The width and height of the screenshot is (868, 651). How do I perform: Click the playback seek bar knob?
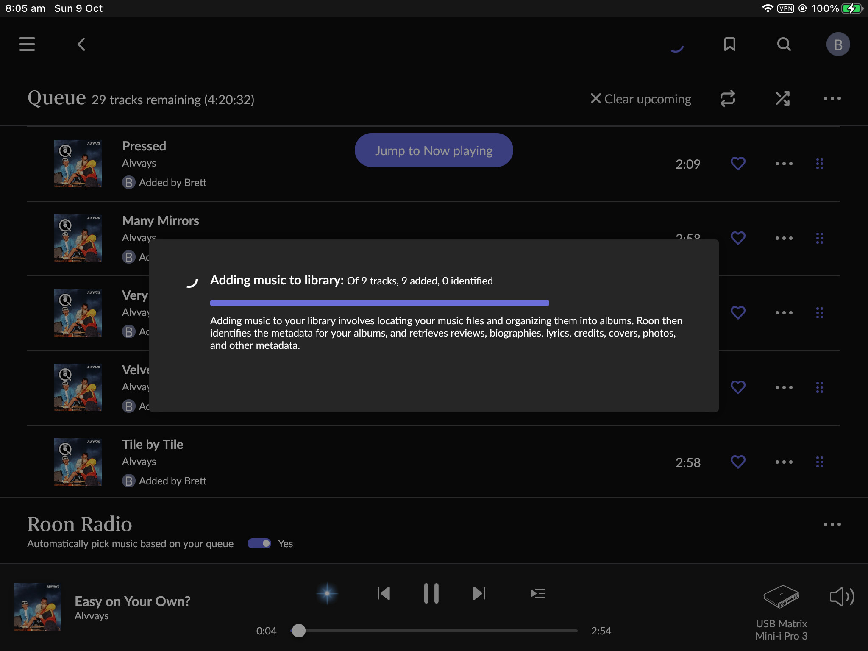click(x=299, y=631)
